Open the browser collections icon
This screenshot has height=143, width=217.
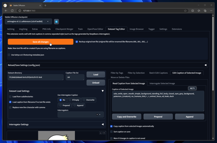pos(205,11)
